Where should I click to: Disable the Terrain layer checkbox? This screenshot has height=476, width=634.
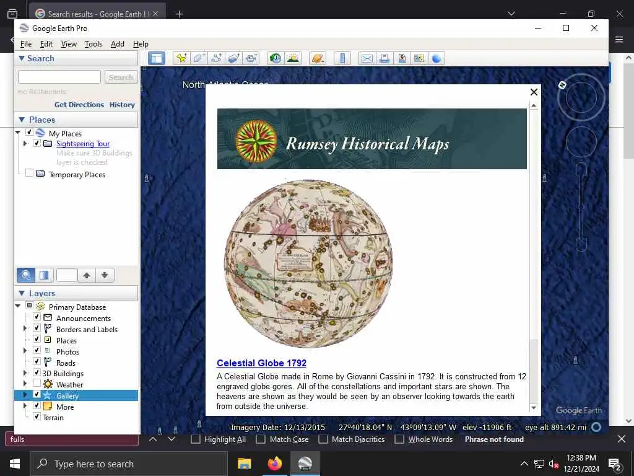pos(37,416)
